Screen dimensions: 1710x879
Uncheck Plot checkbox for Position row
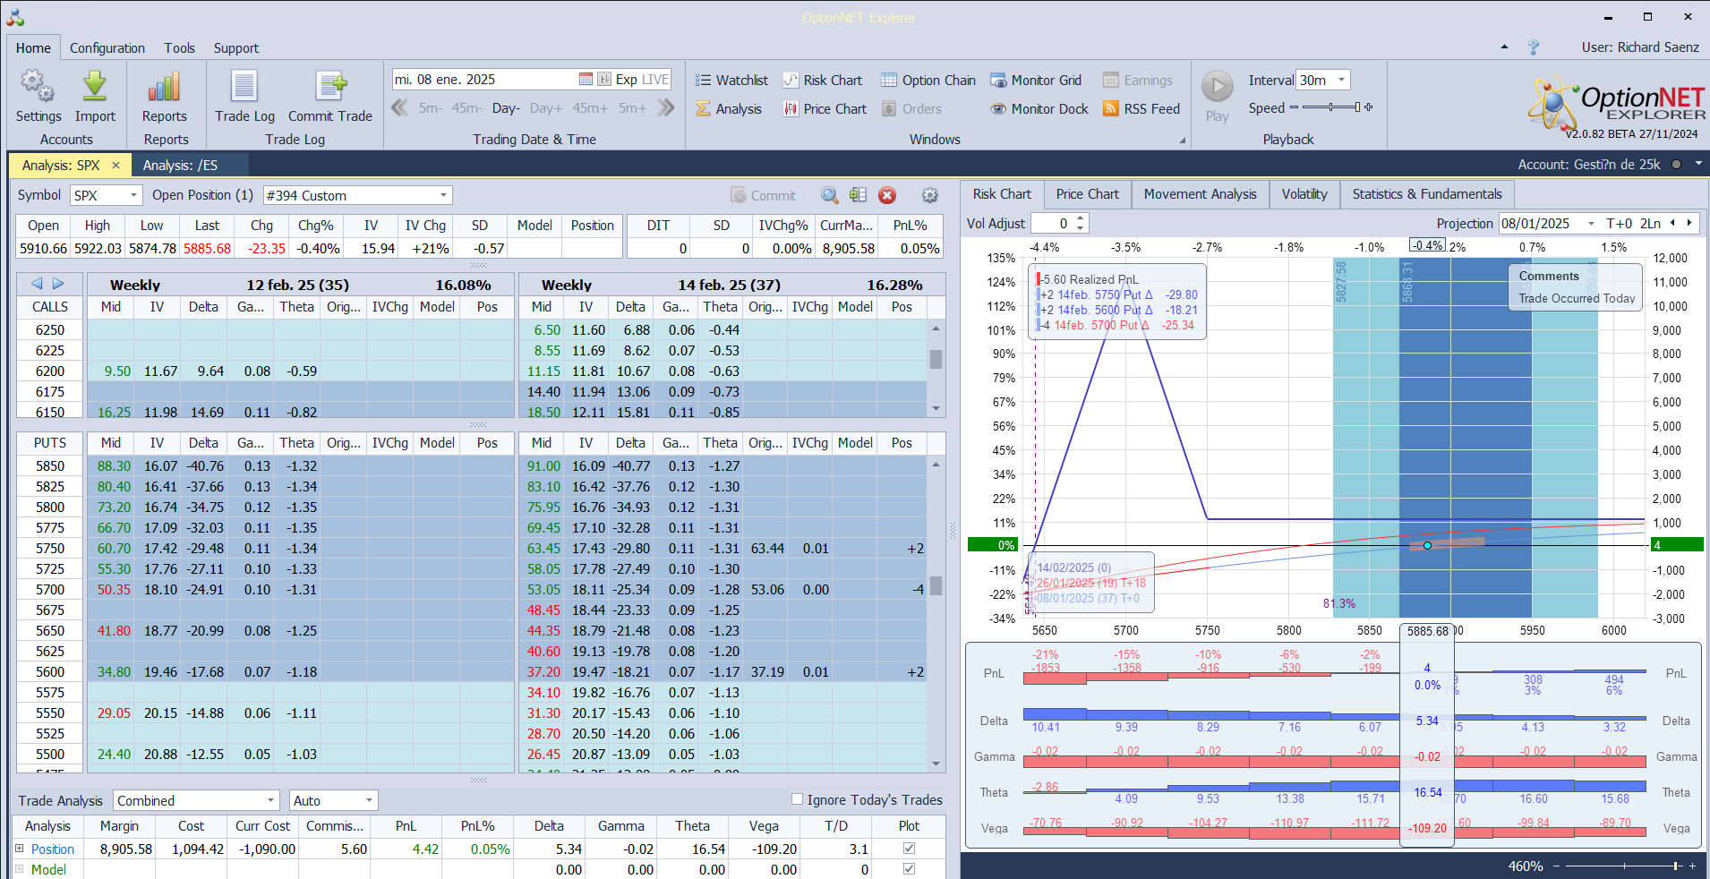click(910, 849)
